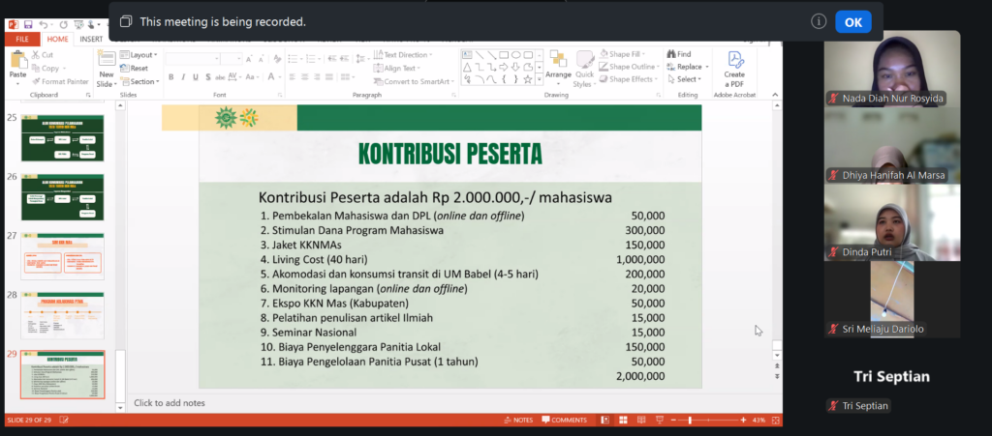Expand the Section dropdown
The height and width of the screenshot is (436, 992).
pyautogui.click(x=143, y=81)
